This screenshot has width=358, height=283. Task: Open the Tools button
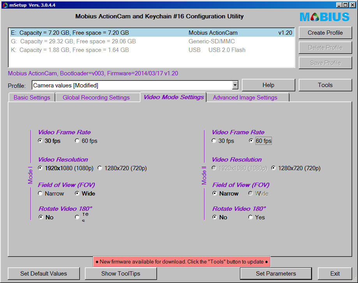325,85
